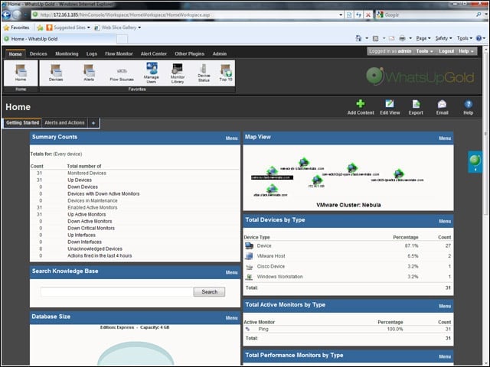Click the Export icon
490x367 pixels.
pos(416,107)
